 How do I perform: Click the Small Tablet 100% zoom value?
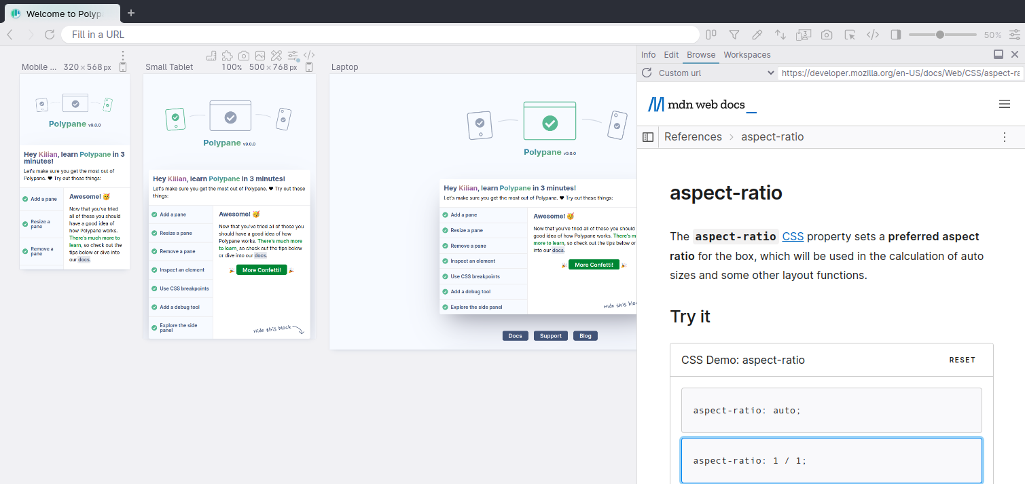pos(232,67)
